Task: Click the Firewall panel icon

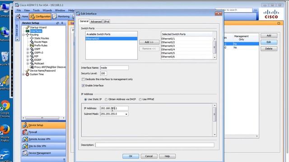Action: point(25,132)
